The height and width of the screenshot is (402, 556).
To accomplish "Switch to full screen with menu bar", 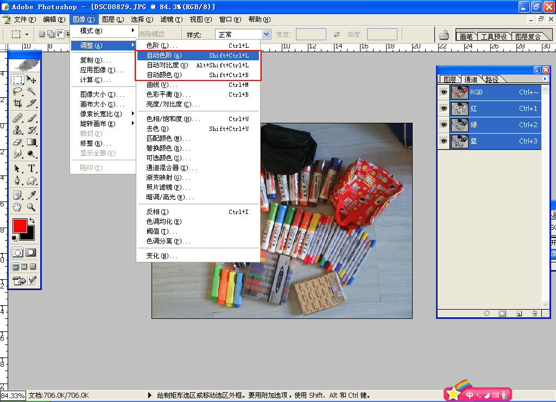I will 24,267.
